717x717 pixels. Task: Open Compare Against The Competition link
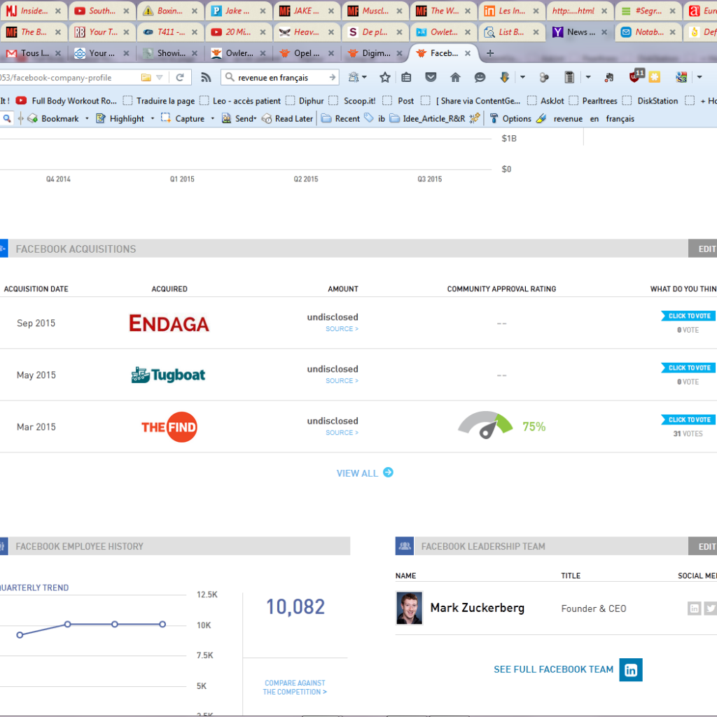[x=295, y=688]
